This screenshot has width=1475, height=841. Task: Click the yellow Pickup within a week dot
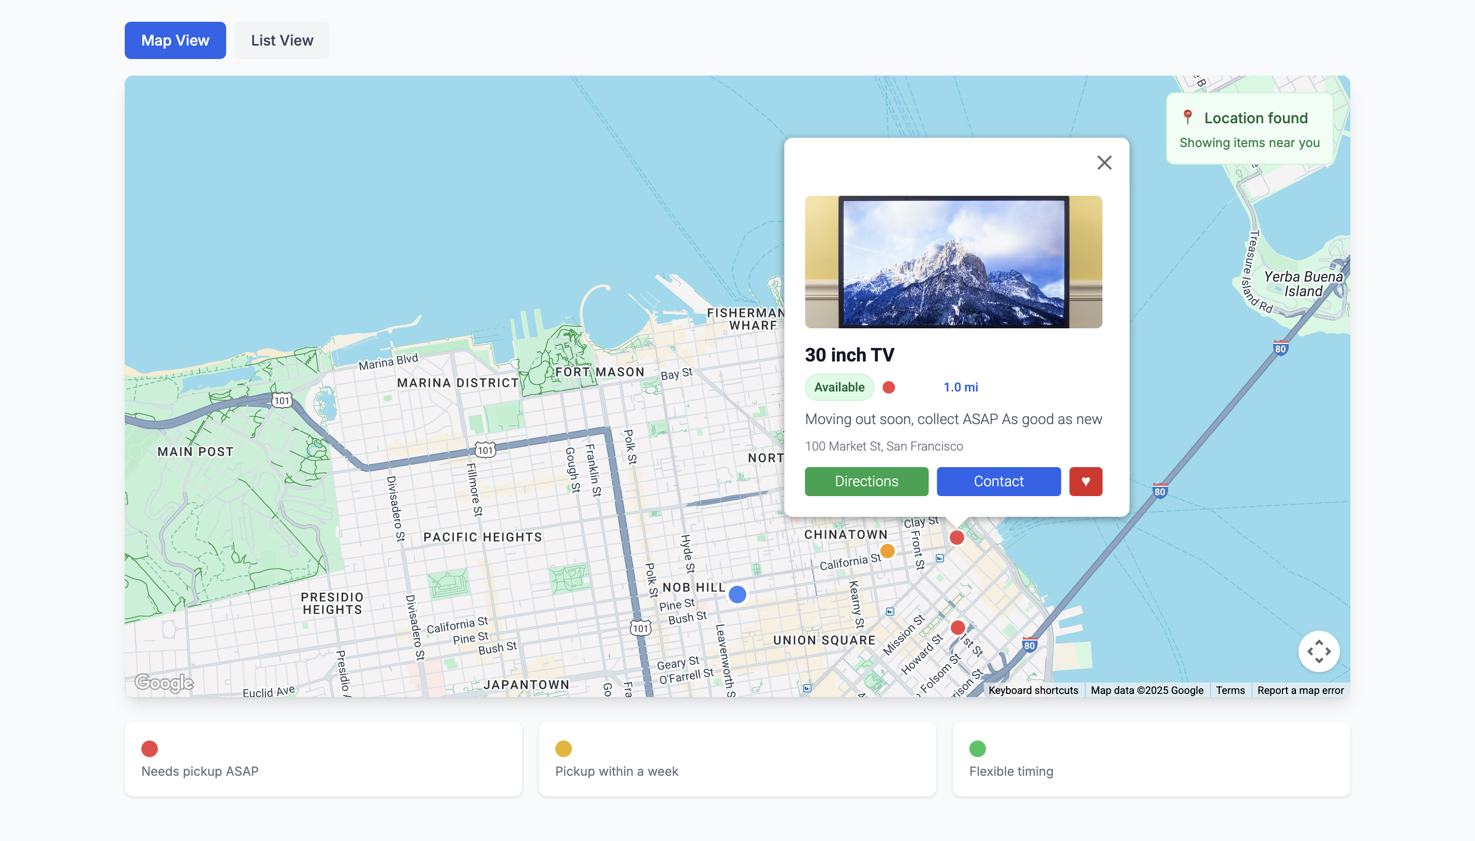[563, 749]
